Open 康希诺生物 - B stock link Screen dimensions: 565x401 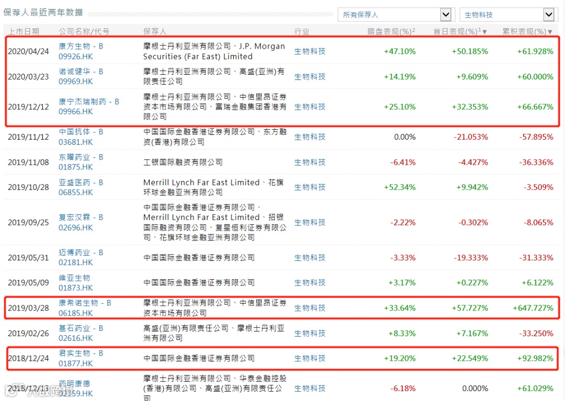(x=85, y=303)
